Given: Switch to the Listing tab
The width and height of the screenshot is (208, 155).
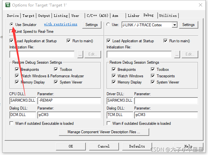Looking at the screenshot, I should [61, 16].
